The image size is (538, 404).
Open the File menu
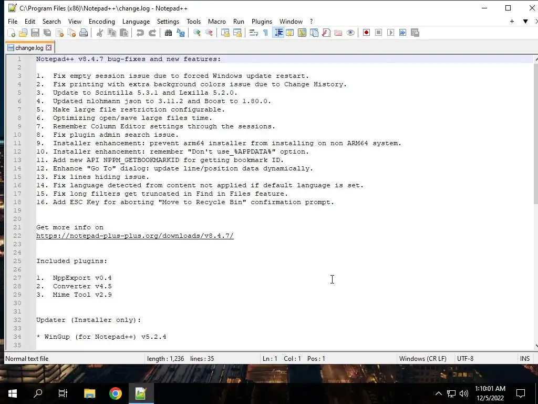pos(13,21)
